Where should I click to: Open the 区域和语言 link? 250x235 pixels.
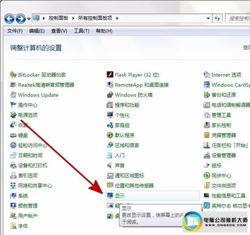[x=127, y=145]
